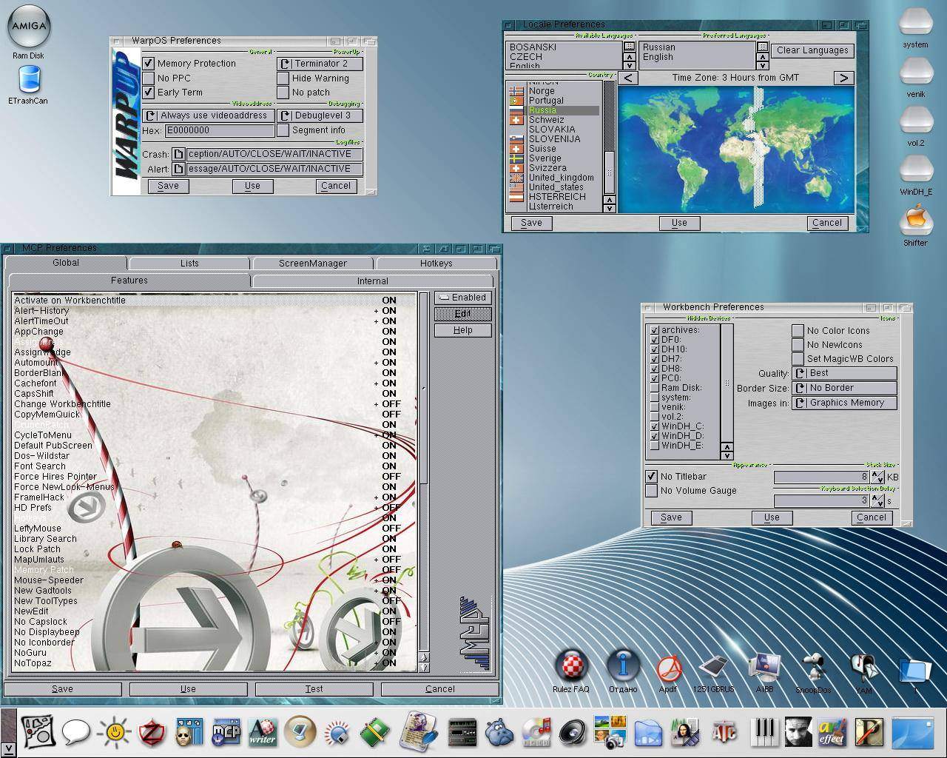Open the ScreenManager tab
The width and height of the screenshot is (947, 758).
(313, 264)
